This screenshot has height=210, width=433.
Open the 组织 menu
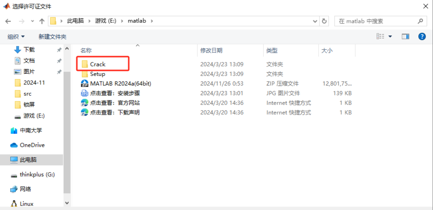pyautogui.click(x=16, y=37)
